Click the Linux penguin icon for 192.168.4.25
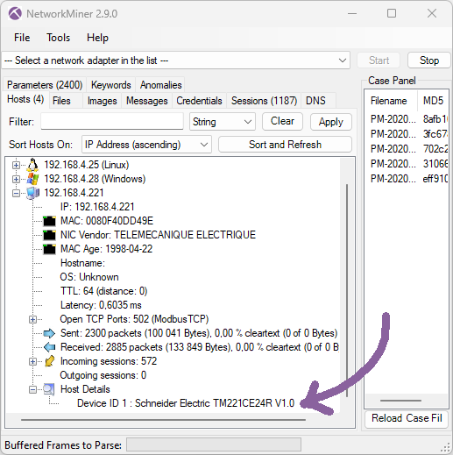This screenshot has height=455, width=453. (32, 165)
